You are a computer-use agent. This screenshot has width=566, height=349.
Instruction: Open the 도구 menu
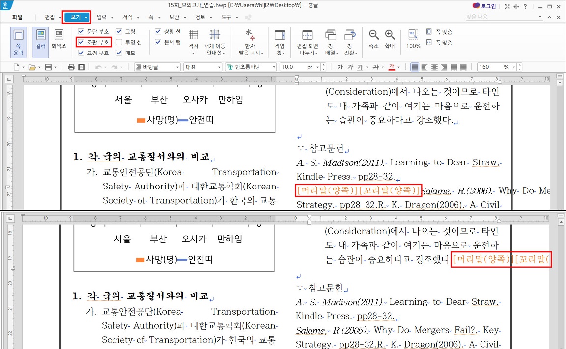(226, 17)
